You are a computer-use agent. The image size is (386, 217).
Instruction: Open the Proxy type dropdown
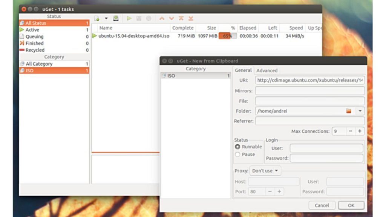265,171
